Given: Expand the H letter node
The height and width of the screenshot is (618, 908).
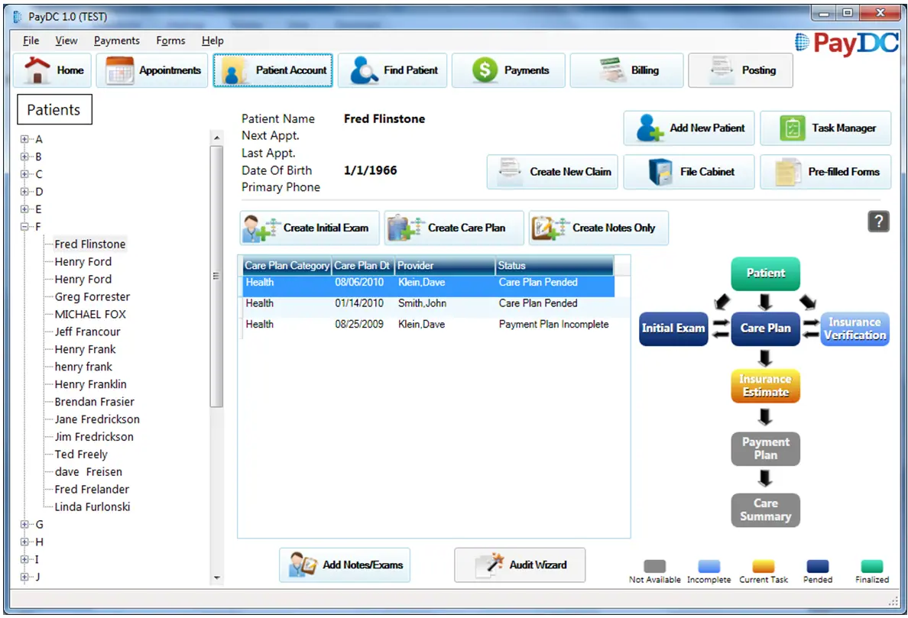Looking at the screenshot, I should pyautogui.click(x=24, y=542).
